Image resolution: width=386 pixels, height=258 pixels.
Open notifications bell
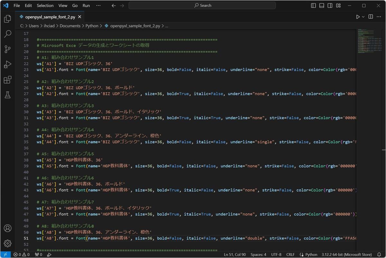click(x=379, y=254)
